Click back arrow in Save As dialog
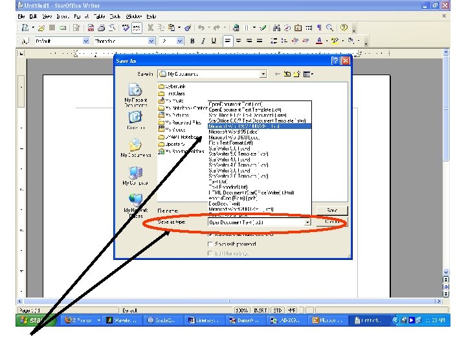Screen dimensions: 466x350 pos(277,74)
